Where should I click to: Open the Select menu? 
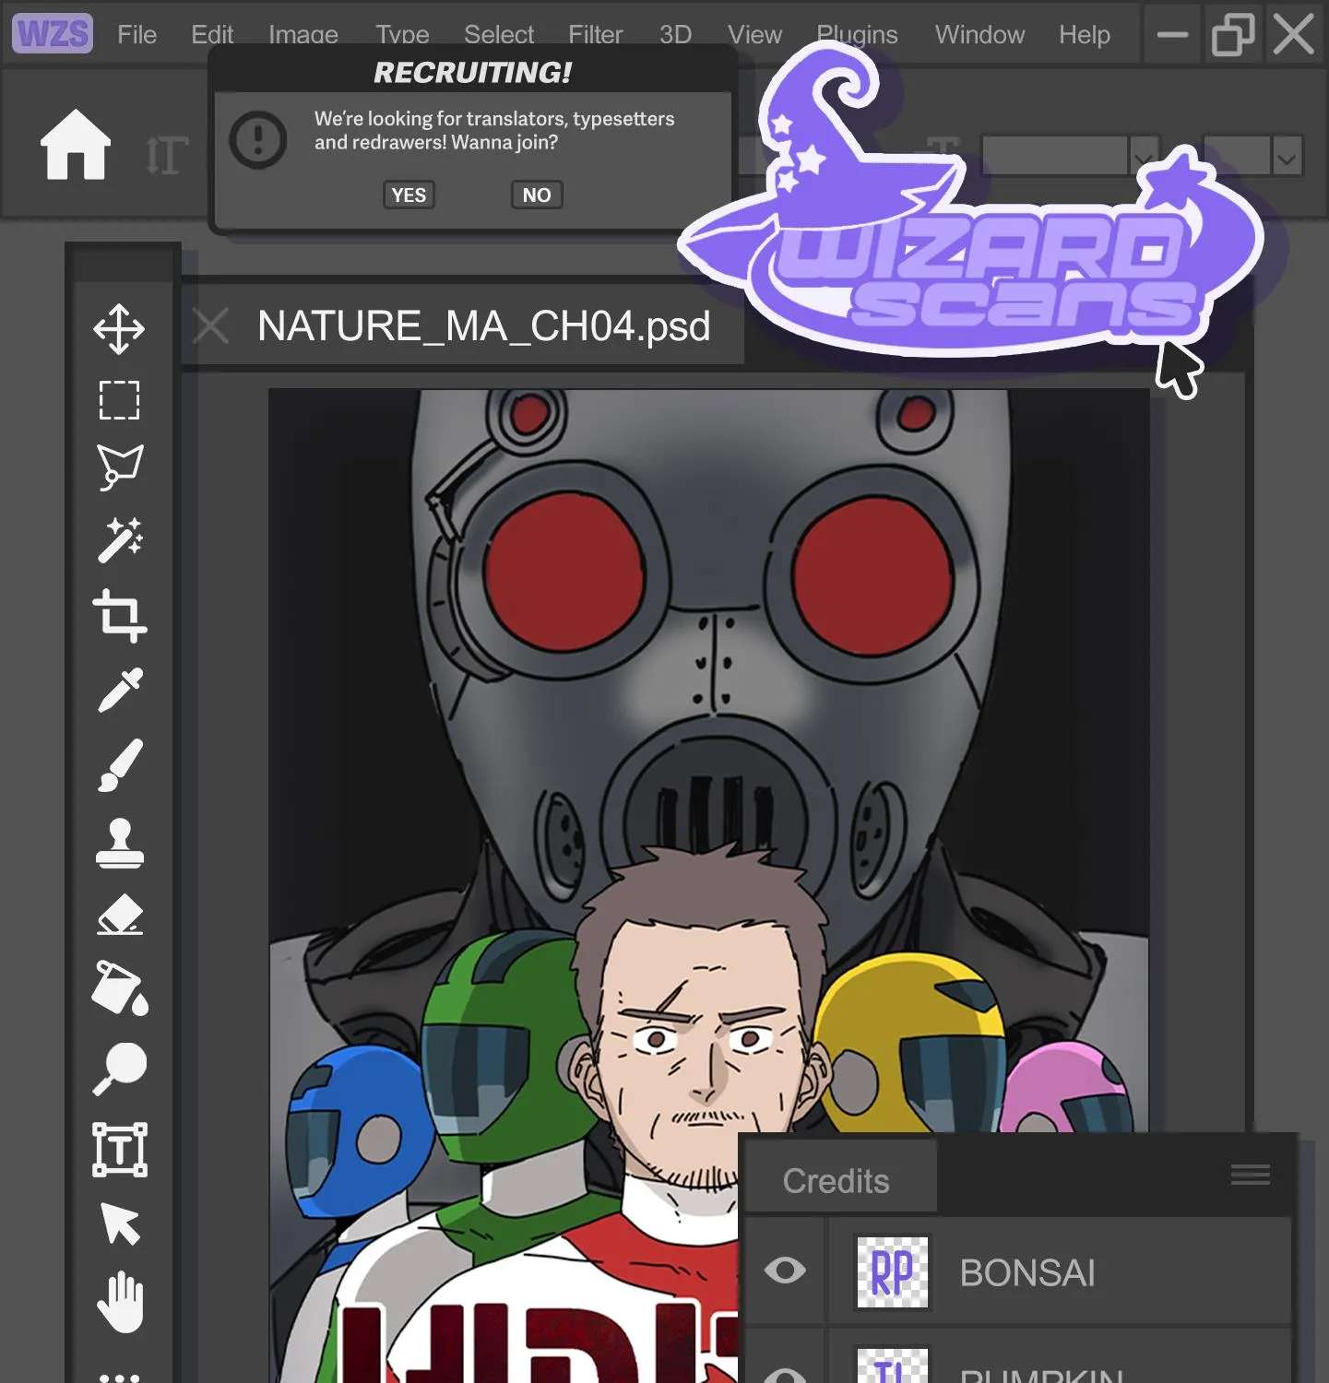coord(499,35)
